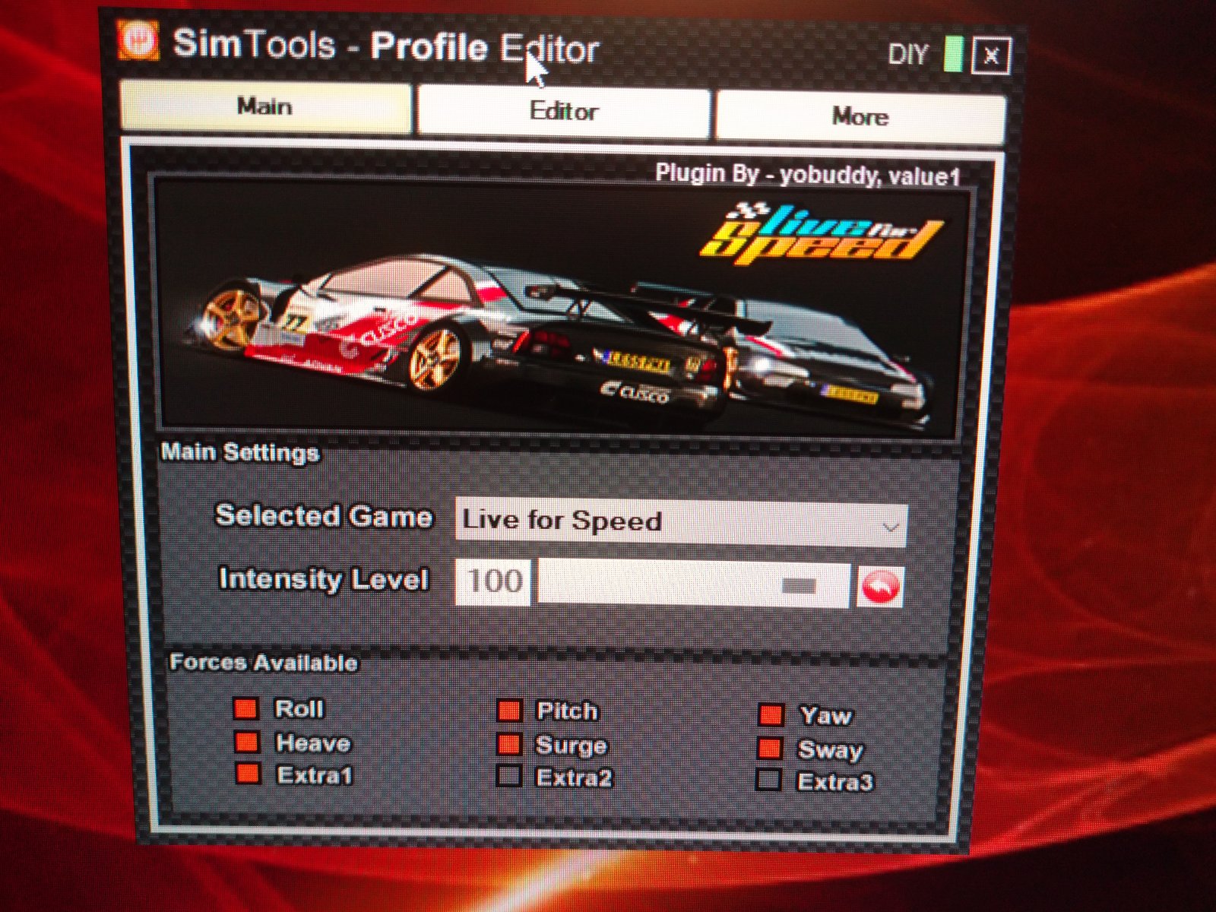1216x912 pixels.
Task: Reset intensity with the red undo arrow
Action: point(880,587)
